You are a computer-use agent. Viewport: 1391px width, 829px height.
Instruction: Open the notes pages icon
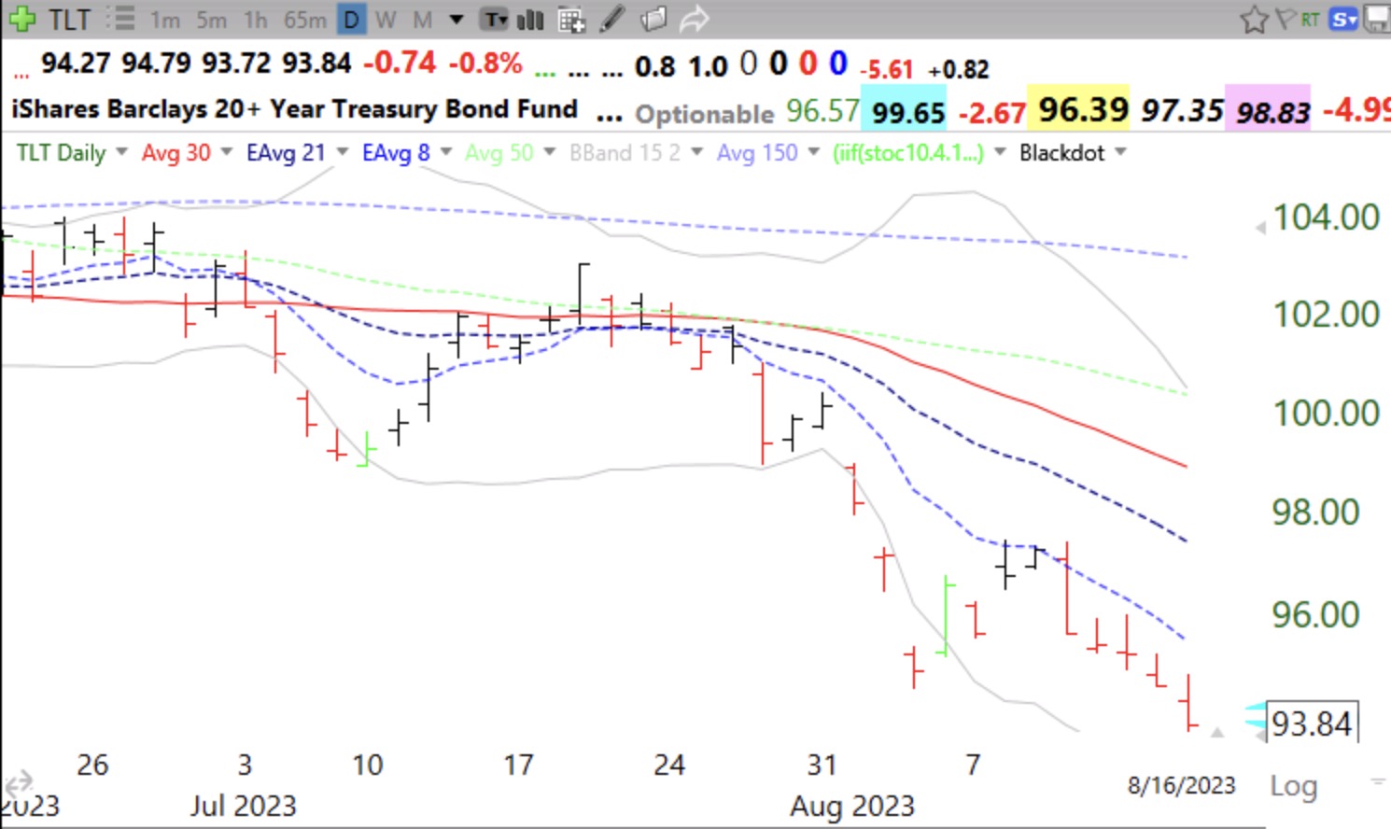pyautogui.click(x=653, y=19)
